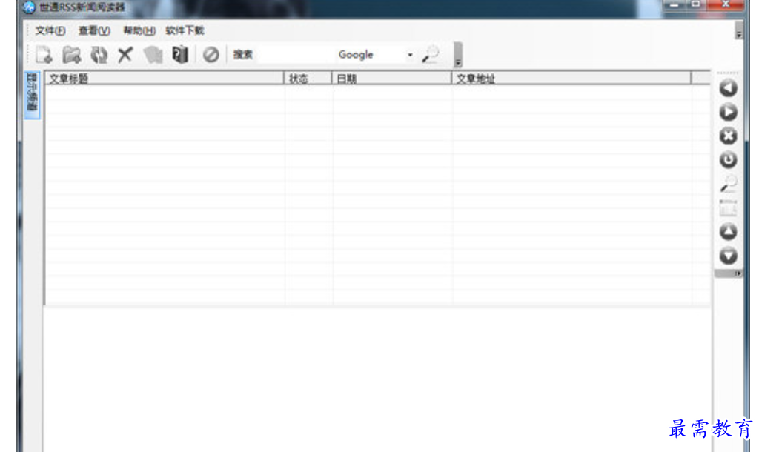Image resolution: width=759 pixels, height=452 pixels.
Task: Open the 软件下载 menu
Action: (185, 30)
